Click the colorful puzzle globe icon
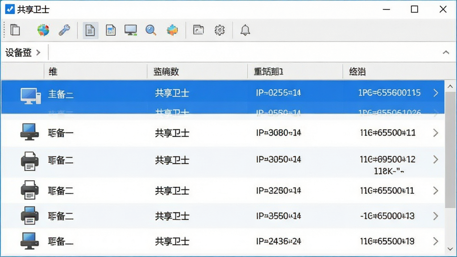 172,30
